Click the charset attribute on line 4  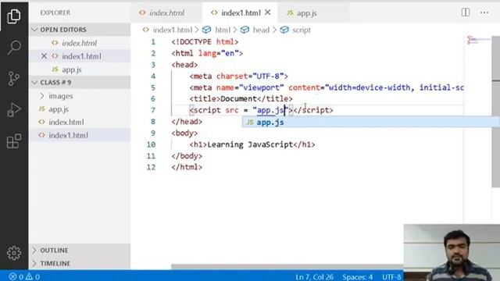tap(232, 76)
